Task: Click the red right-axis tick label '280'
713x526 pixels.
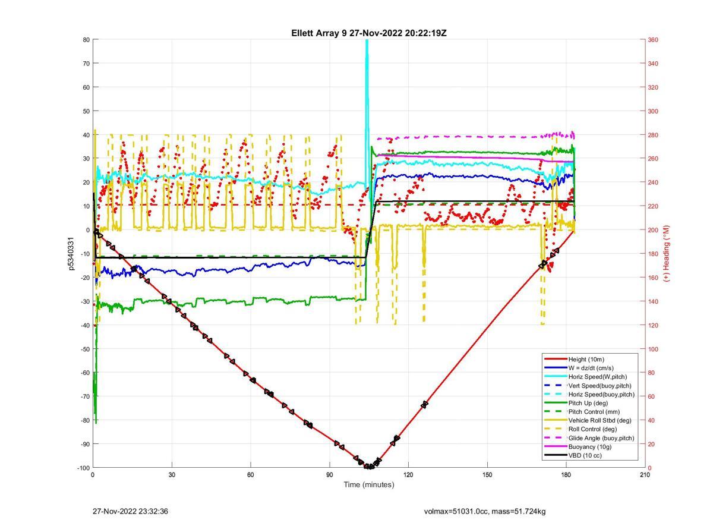Action: tap(653, 135)
